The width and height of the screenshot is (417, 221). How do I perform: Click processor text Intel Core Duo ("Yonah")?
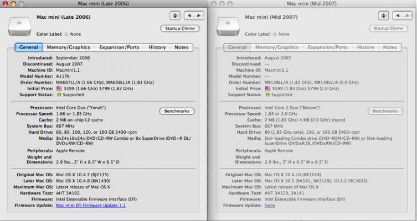click(81, 108)
